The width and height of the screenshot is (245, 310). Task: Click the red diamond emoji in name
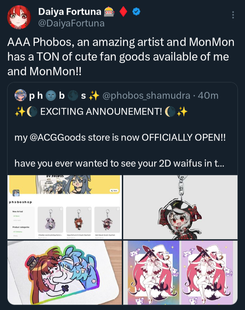pos(123,12)
